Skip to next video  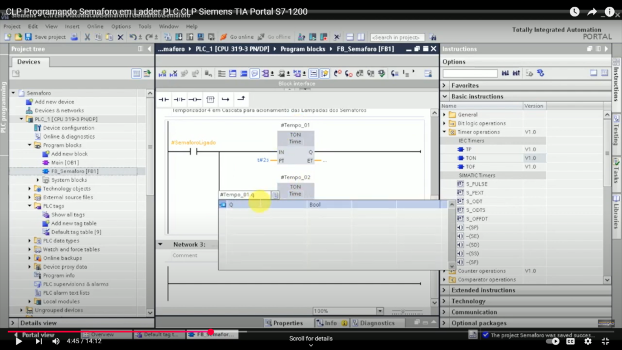point(38,341)
